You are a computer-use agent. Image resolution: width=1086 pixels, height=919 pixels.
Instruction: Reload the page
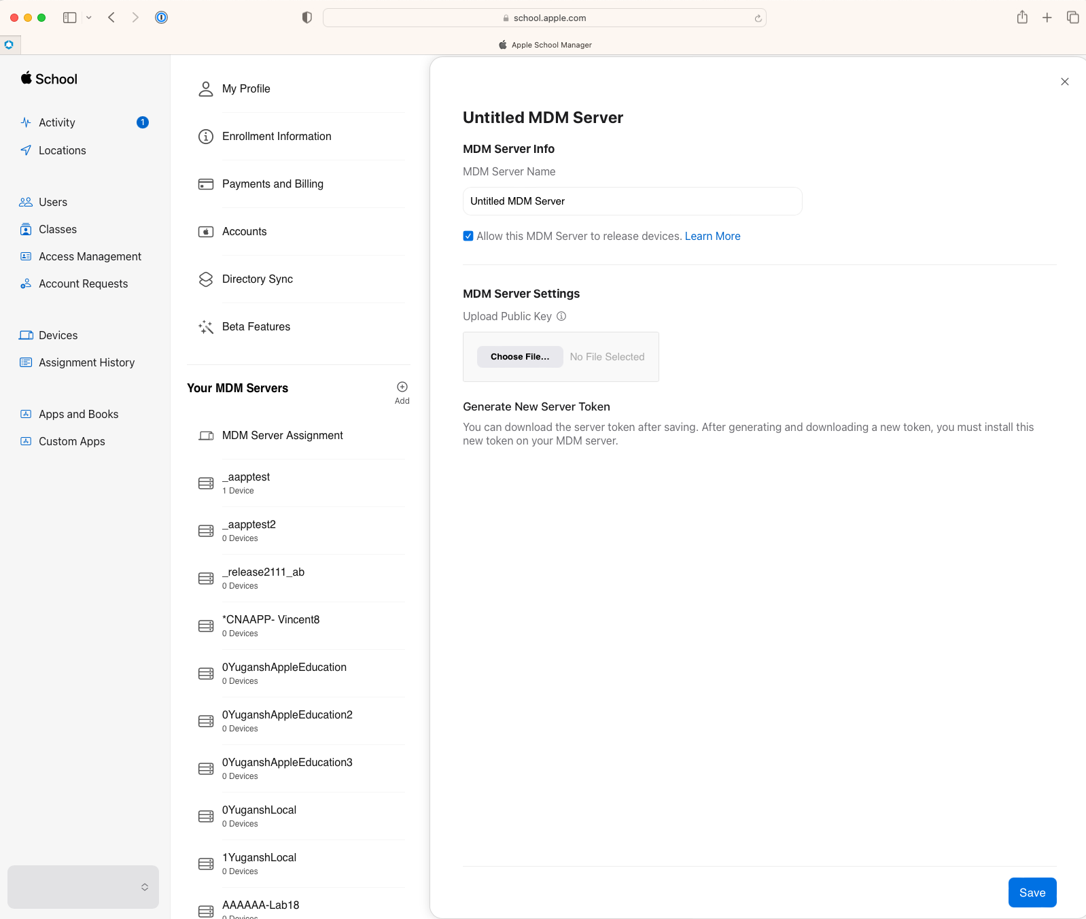(x=758, y=18)
